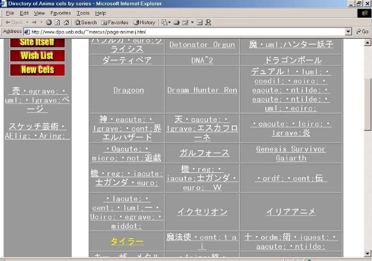The height and width of the screenshot is (261, 372).
Task: Click the Messenger toolbar icon
Action: tap(208, 22)
